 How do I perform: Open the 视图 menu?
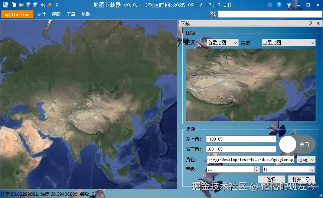tap(56, 14)
